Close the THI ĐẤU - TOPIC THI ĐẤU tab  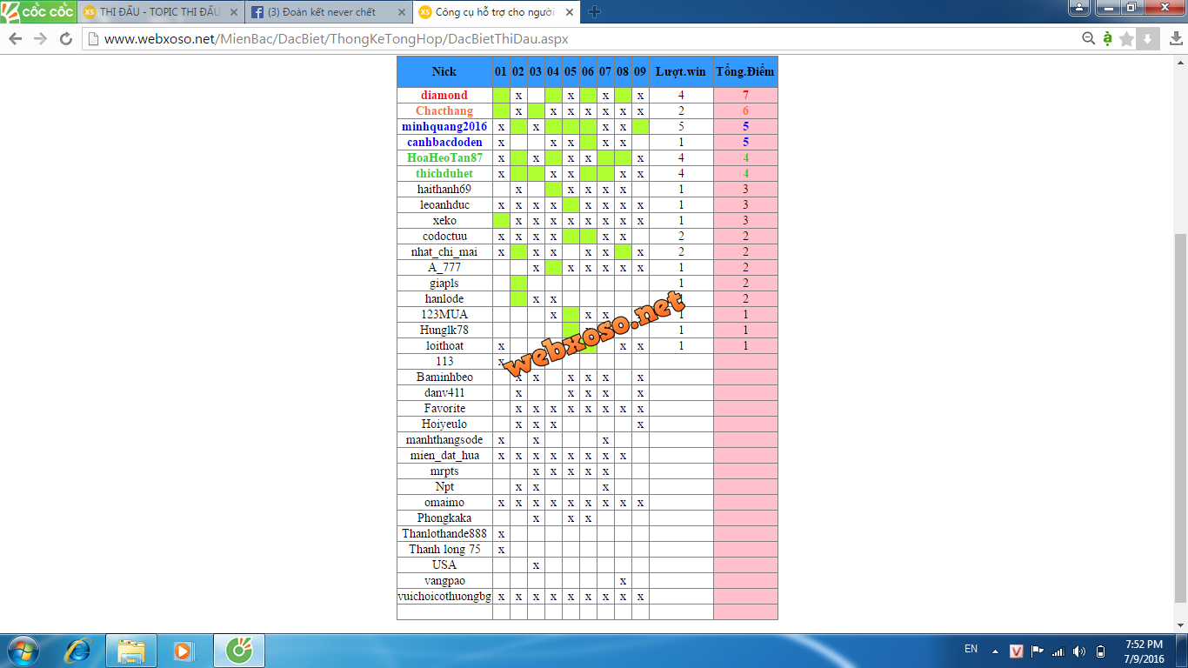[x=234, y=12]
